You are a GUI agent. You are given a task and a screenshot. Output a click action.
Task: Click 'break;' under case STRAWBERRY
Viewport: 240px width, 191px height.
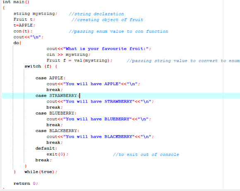click(55, 107)
